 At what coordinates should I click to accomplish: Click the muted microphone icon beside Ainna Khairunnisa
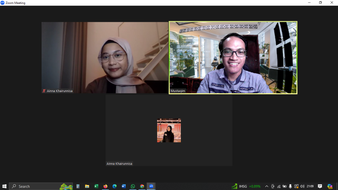44,91
